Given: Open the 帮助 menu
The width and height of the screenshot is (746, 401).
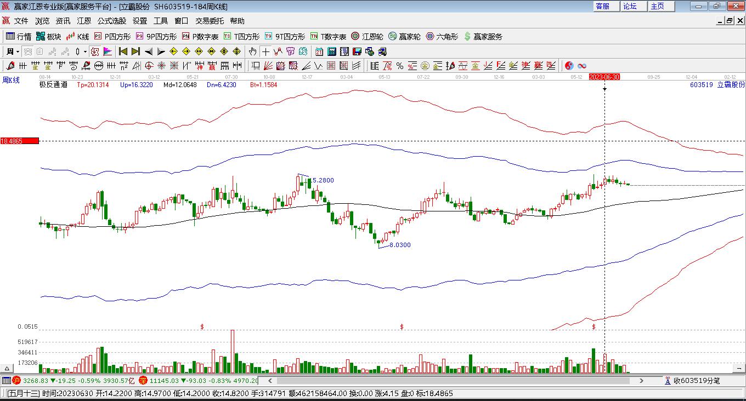Looking at the screenshot, I should (x=238, y=21).
